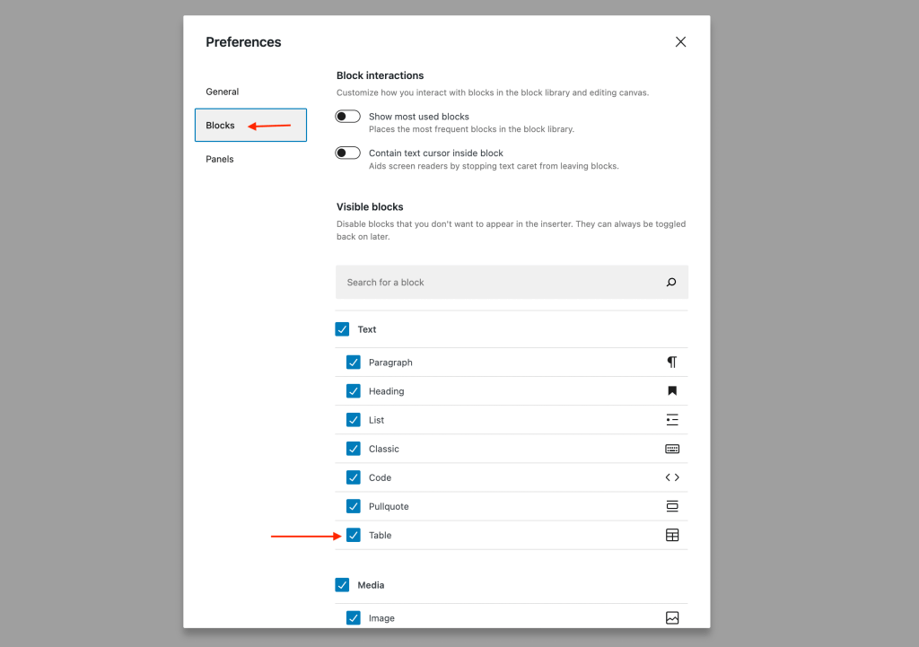Click the List block icon

point(671,419)
